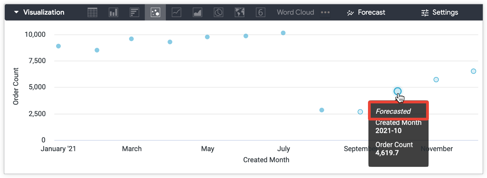The height and width of the screenshot is (178, 487).
Task: Open the Forecast menu
Action: pyautogui.click(x=366, y=13)
